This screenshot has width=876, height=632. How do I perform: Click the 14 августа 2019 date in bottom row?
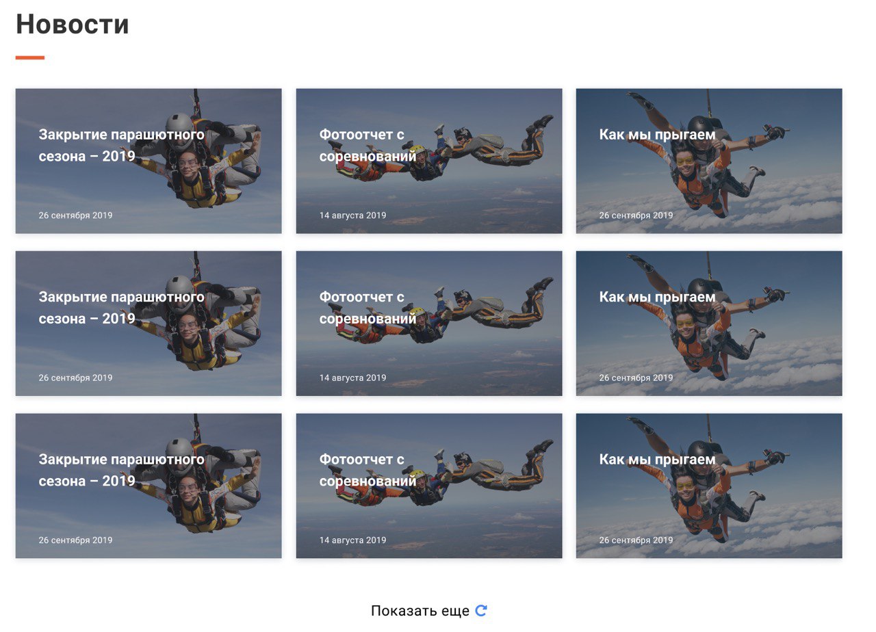tap(352, 540)
